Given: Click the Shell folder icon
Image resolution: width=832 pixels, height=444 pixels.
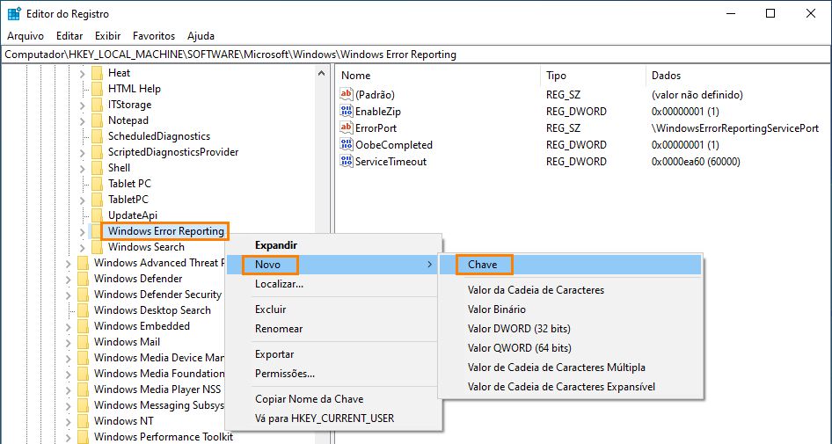Looking at the screenshot, I should (97, 168).
